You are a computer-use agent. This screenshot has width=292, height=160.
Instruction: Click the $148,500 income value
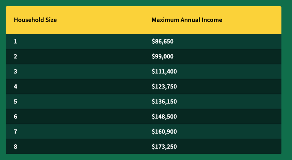click(x=164, y=117)
